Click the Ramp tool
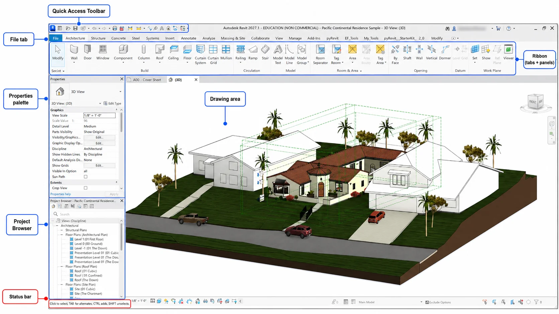This screenshot has width=559, height=314. (x=253, y=53)
